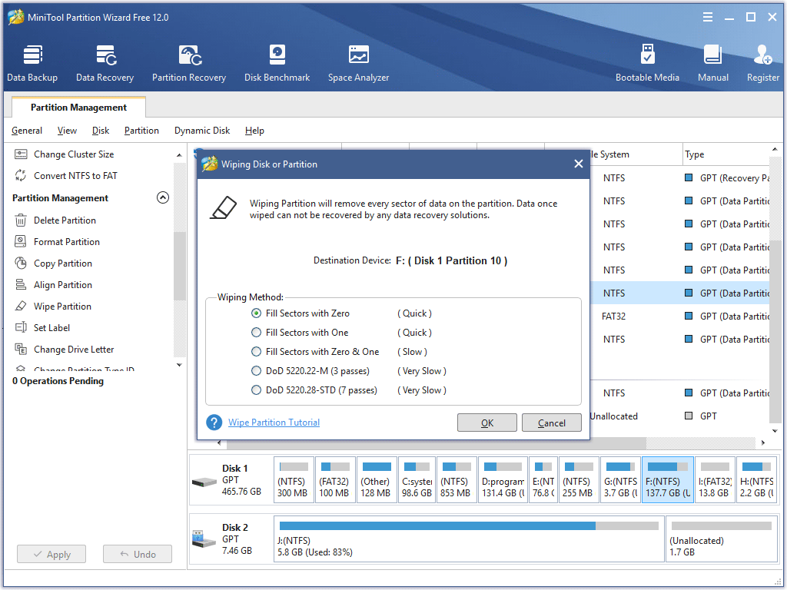Open the Disk menu
787x590 pixels.
[101, 131]
